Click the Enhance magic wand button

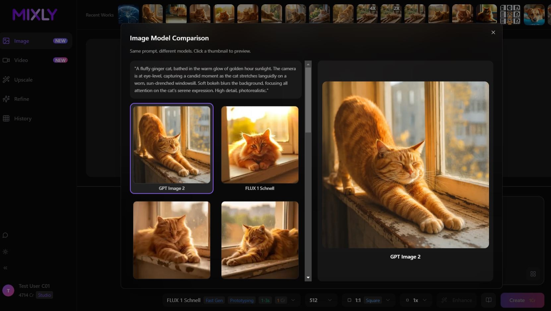[457, 300]
